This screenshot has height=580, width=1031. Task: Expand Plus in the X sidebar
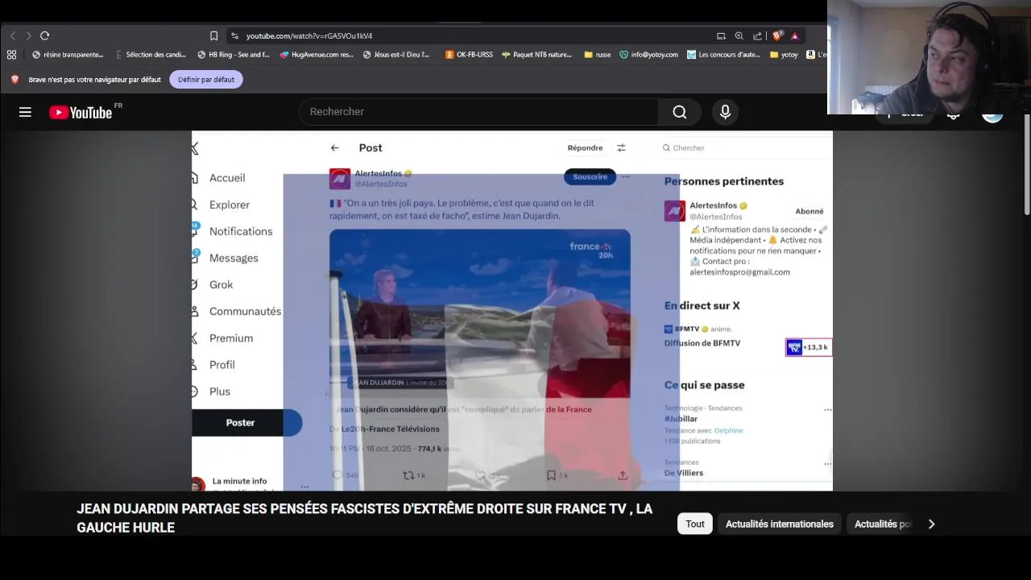coord(220,391)
